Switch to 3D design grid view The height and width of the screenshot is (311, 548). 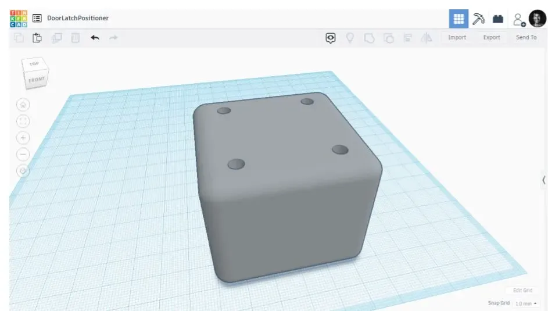tap(459, 19)
